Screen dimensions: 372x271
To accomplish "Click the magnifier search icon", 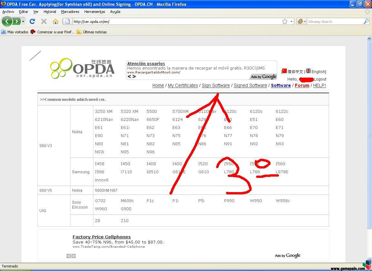I will (x=366, y=22).
